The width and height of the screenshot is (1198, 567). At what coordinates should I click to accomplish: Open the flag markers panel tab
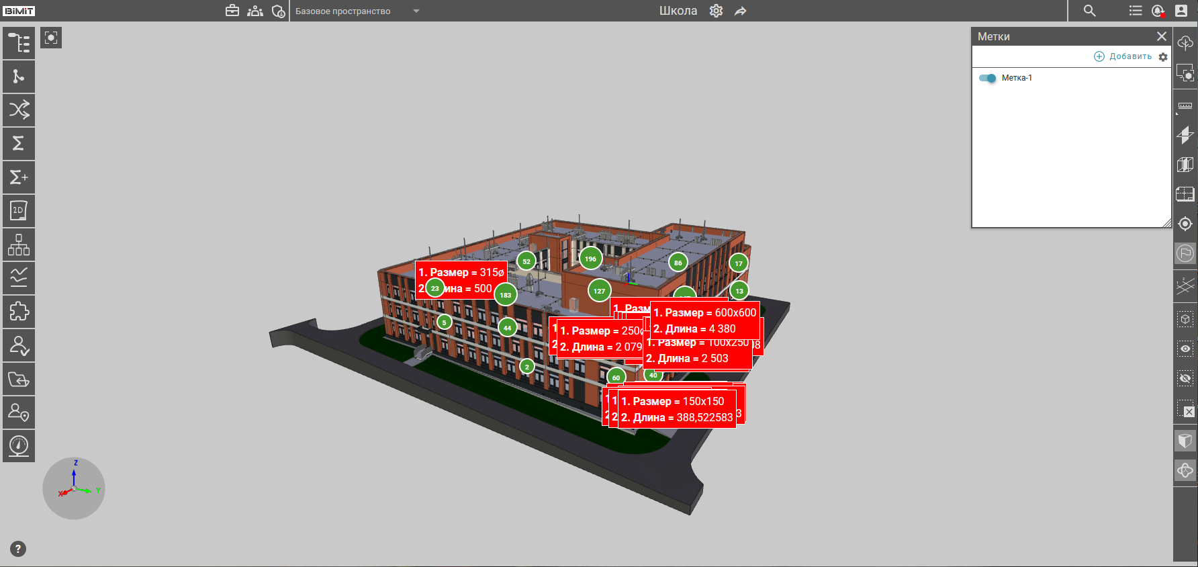click(1185, 253)
